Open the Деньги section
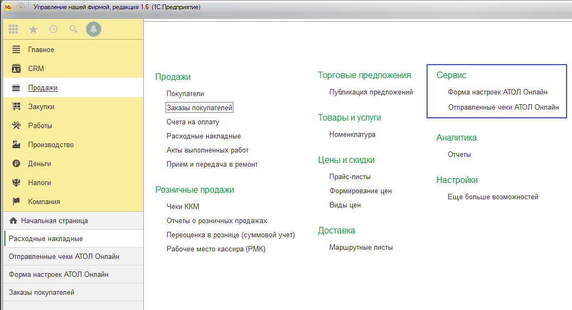 click(x=73, y=163)
